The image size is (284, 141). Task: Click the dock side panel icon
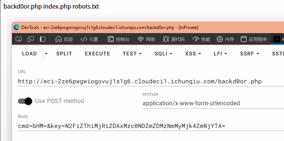point(43,39)
